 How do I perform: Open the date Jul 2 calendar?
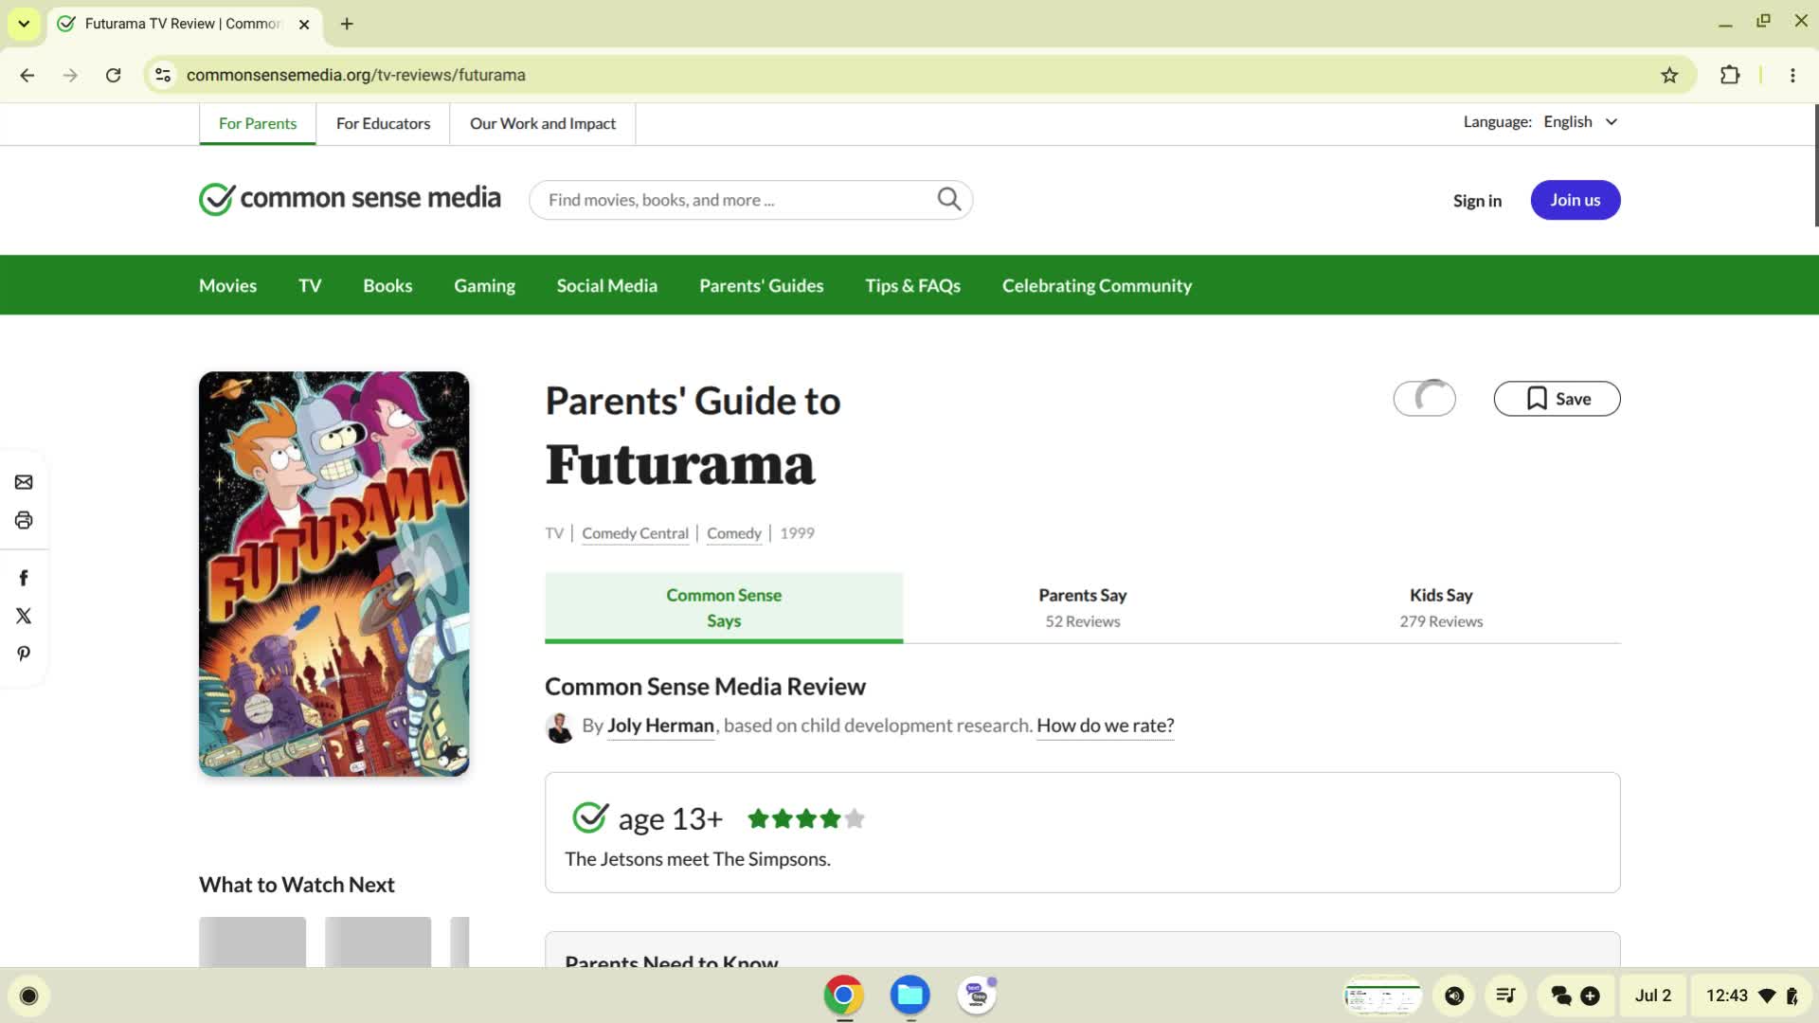pos(1653,996)
